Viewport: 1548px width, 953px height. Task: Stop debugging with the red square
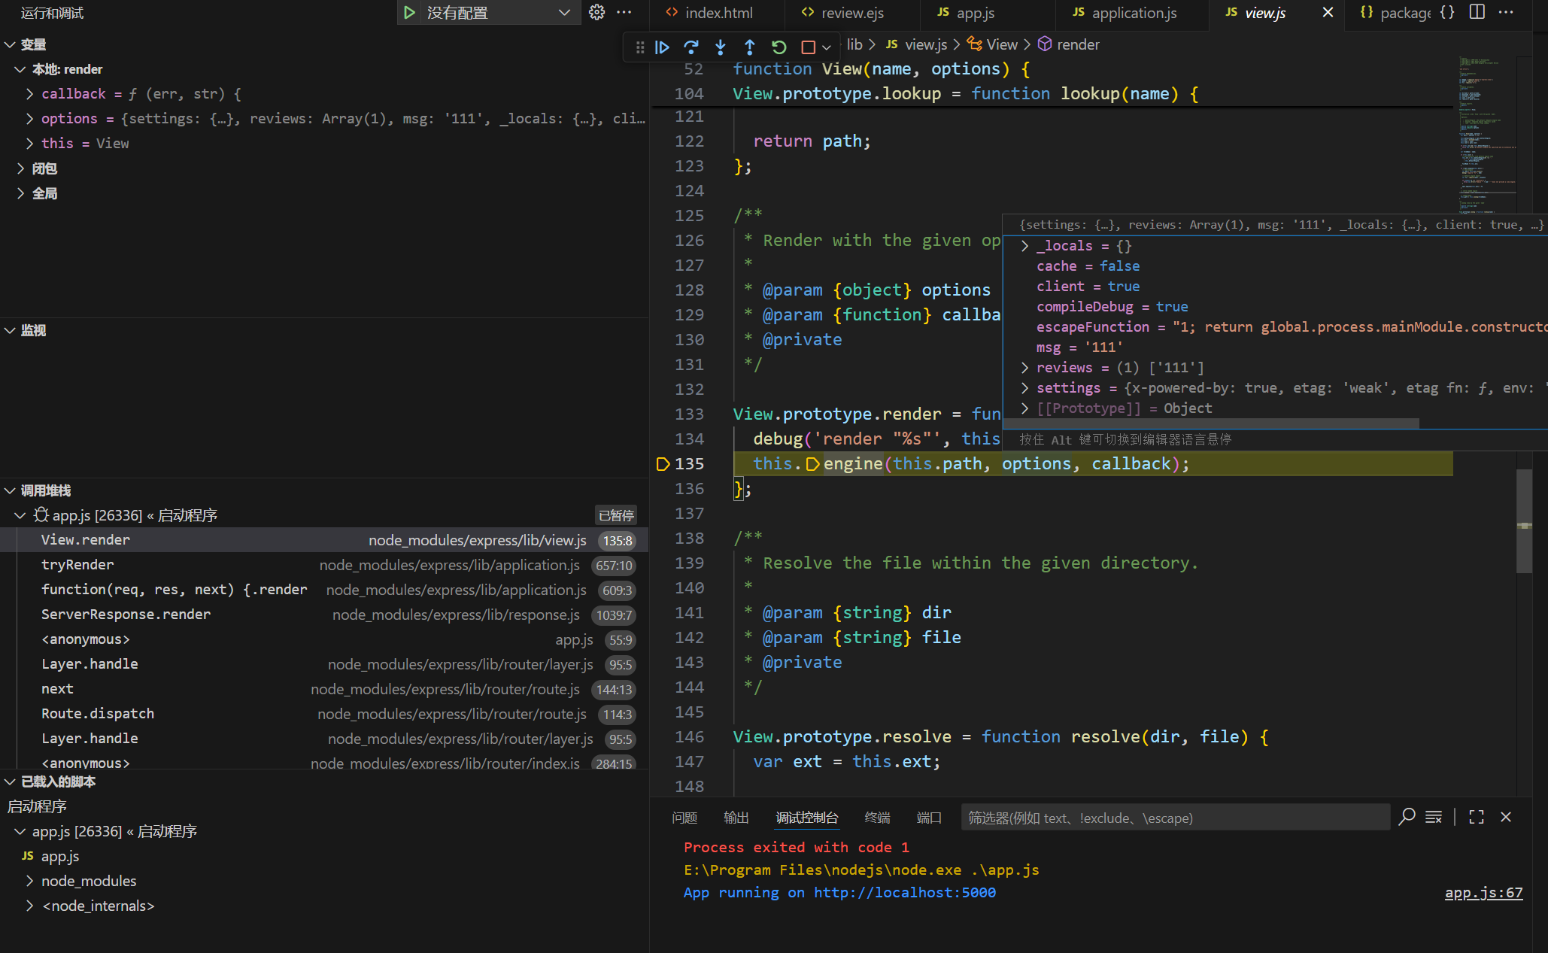pos(808,47)
